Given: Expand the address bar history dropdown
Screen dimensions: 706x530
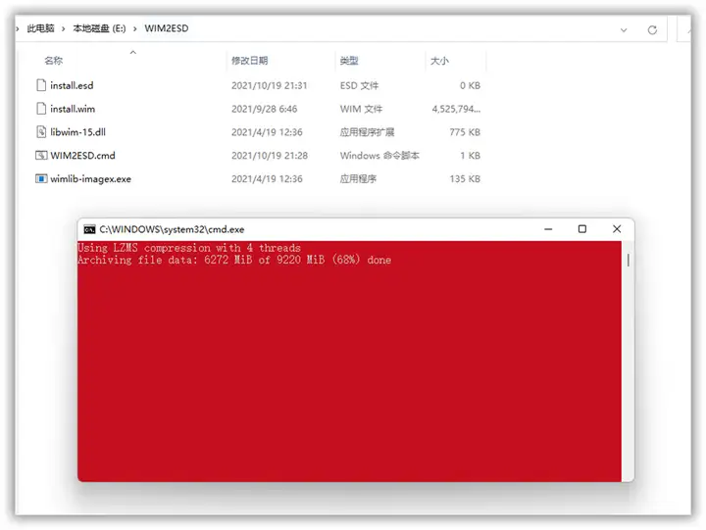Looking at the screenshot, I should (624, 30).
